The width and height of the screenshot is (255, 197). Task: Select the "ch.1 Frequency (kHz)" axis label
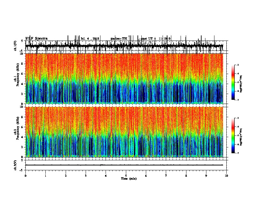17,75
